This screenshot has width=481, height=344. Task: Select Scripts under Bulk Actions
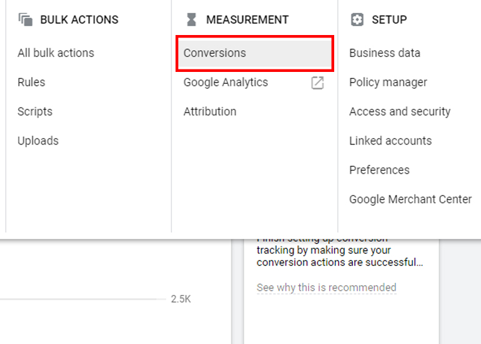coord(35,111)
